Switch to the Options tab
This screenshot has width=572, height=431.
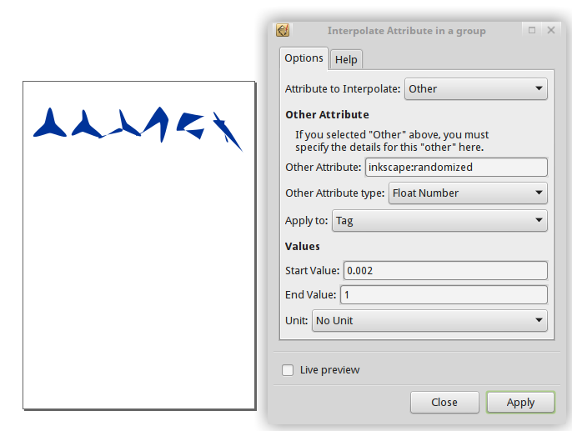coord(304,58)
